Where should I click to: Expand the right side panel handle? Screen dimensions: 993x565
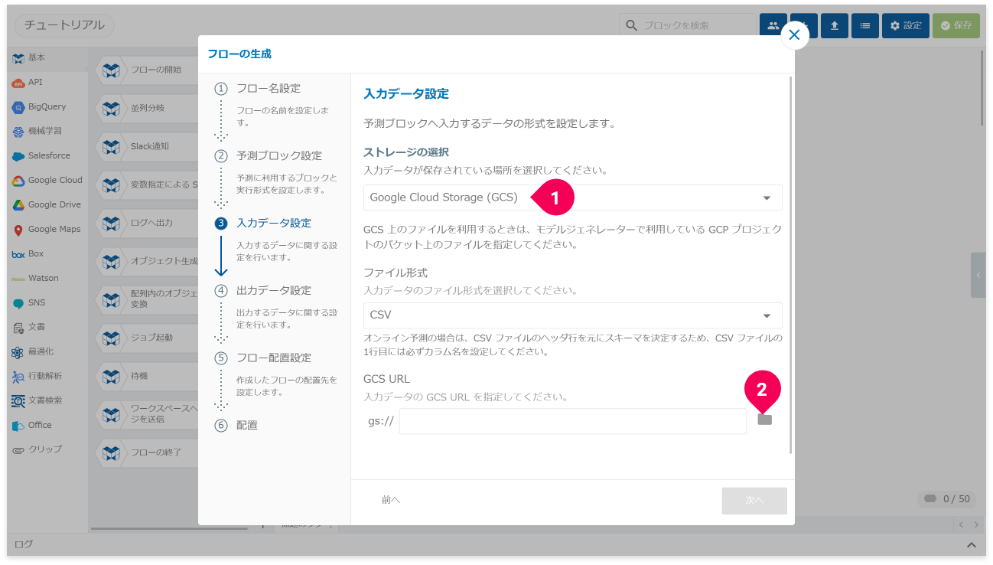[x=978, y=275]
